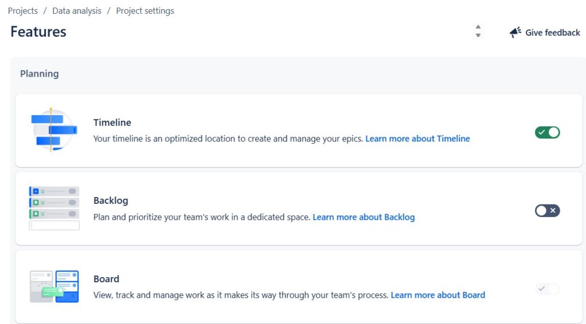The image size is (586, 324).
Task: Click the Board card title text
Action: (x=106, y=279)
